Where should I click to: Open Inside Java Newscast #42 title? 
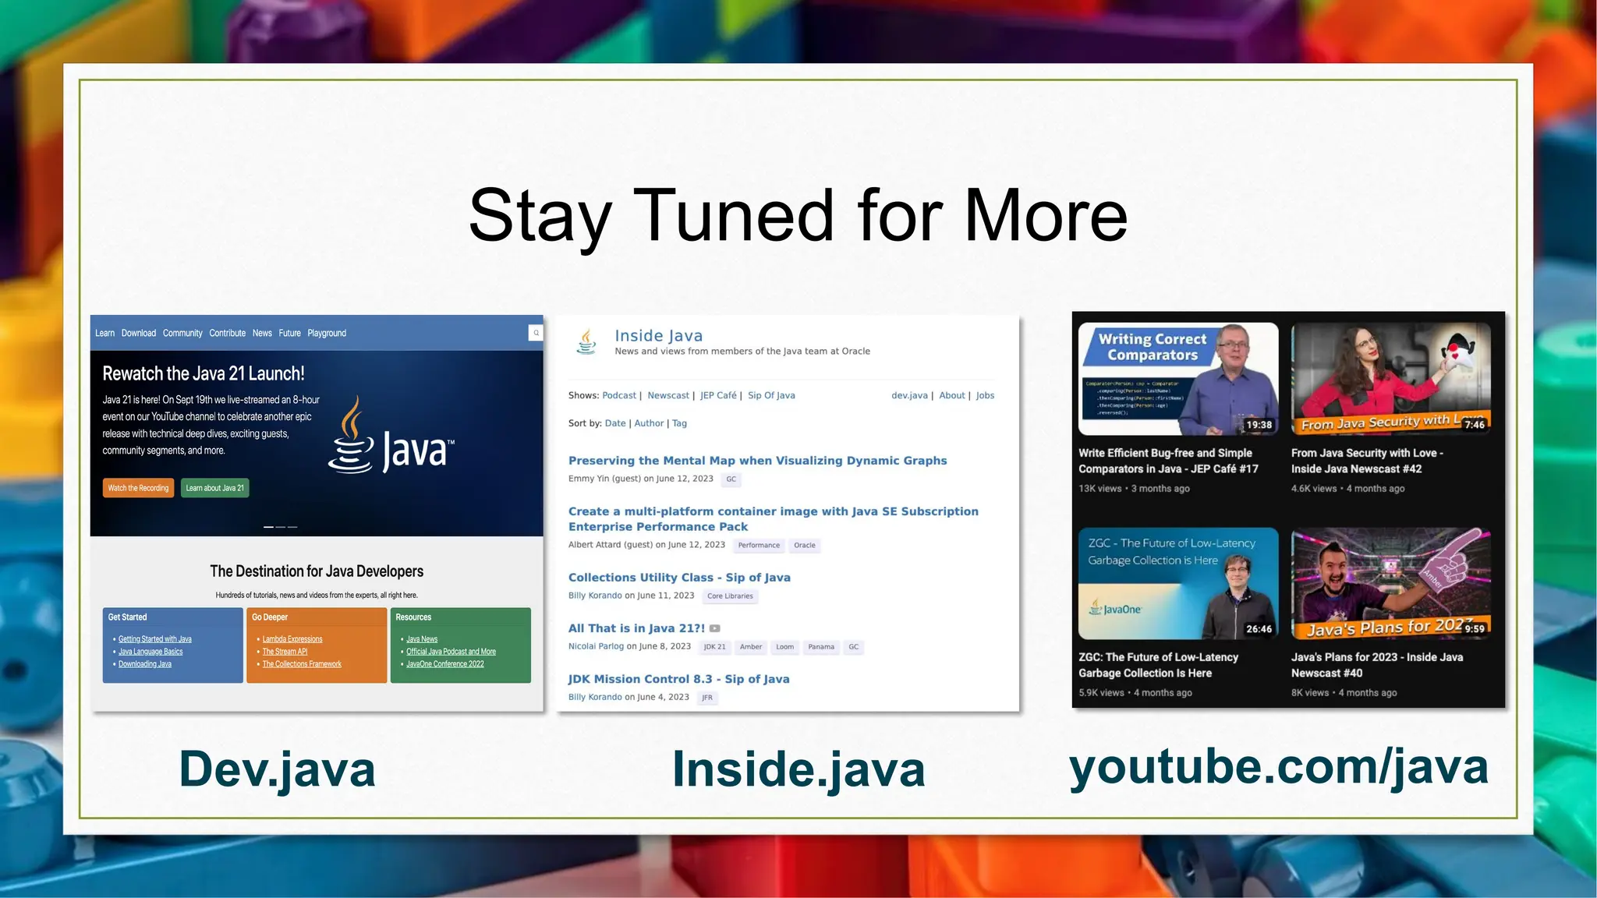click(1367, 461)
